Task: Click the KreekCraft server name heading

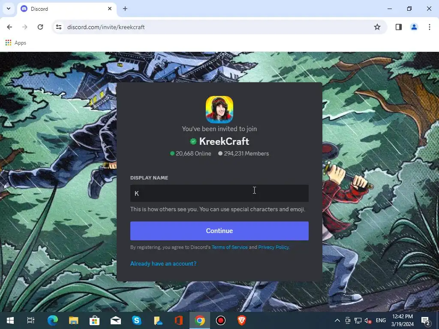Action: point(224,141)
